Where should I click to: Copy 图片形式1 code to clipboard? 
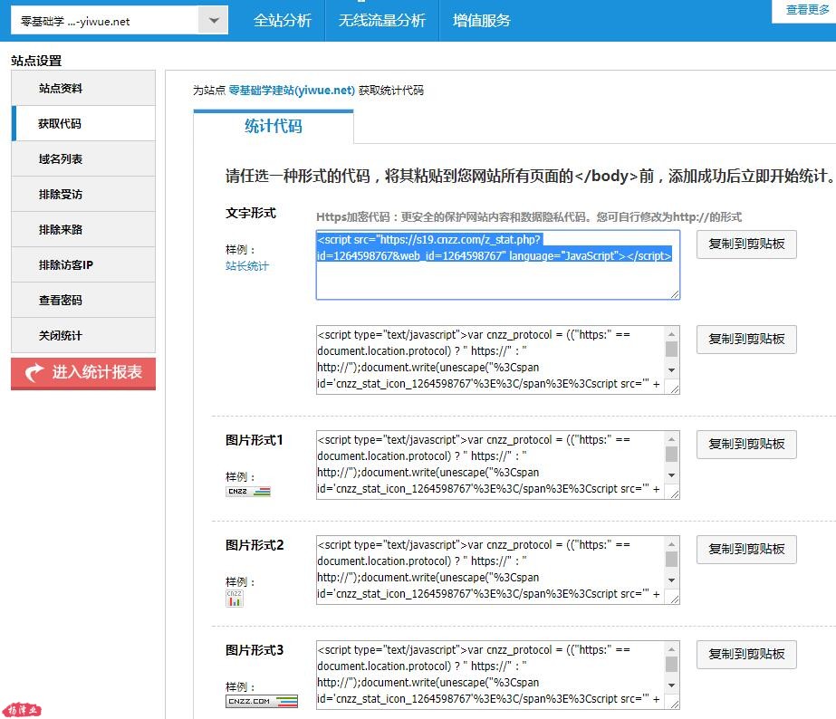tap(746, 444)
